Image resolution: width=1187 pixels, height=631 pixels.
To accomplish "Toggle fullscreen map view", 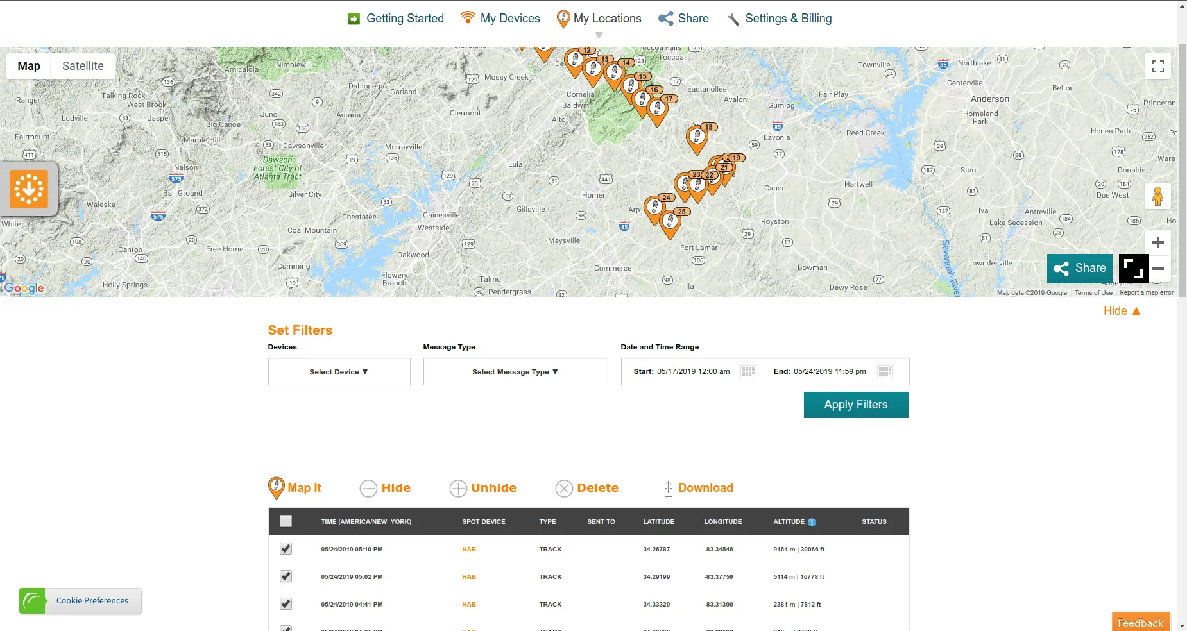I will [x=1157, y=66].
